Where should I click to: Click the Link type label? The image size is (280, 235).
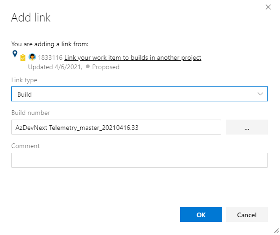[24, 80]
